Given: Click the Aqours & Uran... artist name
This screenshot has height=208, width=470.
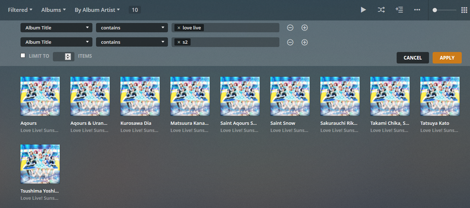Looking at the screenshot, I should coord(89,123).
